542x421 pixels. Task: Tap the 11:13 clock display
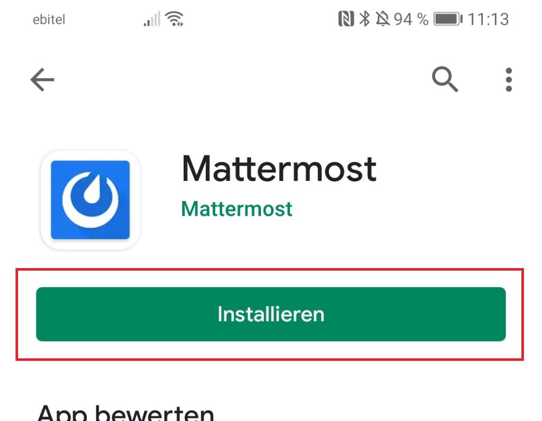pyautogui.click(x=488, y=19)
